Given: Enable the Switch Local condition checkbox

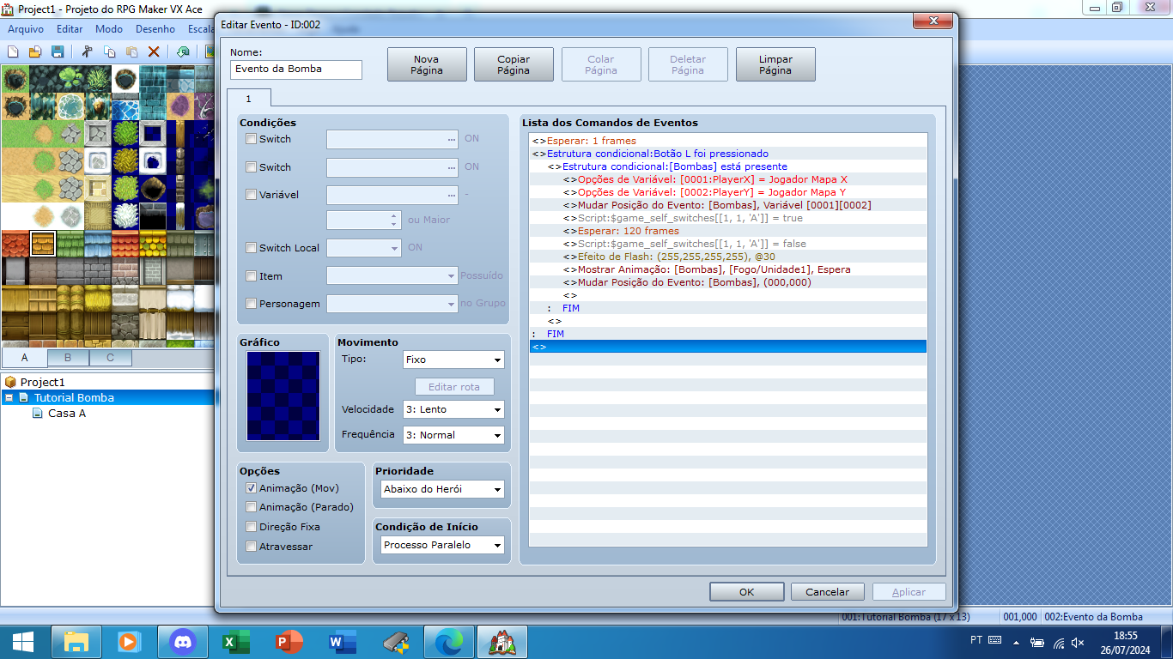Looking at the screenshot, I should point(251,248).
